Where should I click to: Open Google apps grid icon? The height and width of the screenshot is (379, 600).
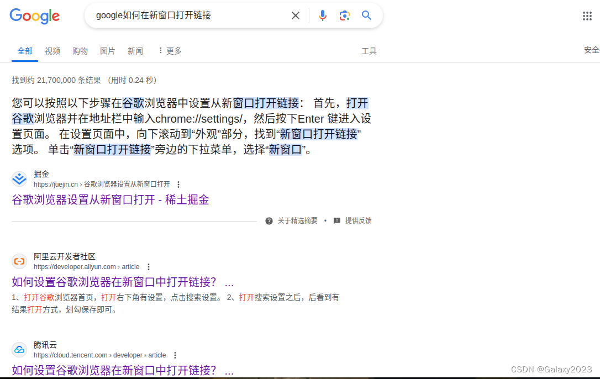pyautogui.click(x=587, y=16)
